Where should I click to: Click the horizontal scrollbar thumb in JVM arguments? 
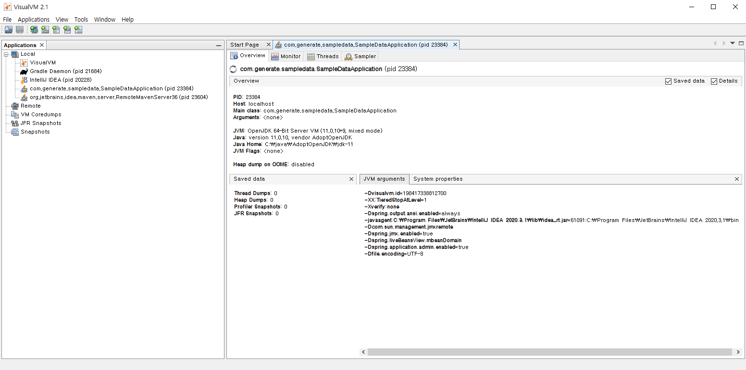pyautogui.click(x=550, y=352)
